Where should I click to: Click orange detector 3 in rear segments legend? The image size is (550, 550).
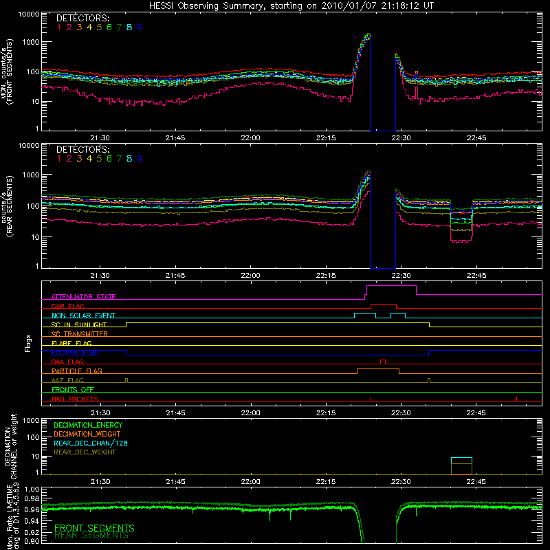pyautogui.click(x=79, y=159)
